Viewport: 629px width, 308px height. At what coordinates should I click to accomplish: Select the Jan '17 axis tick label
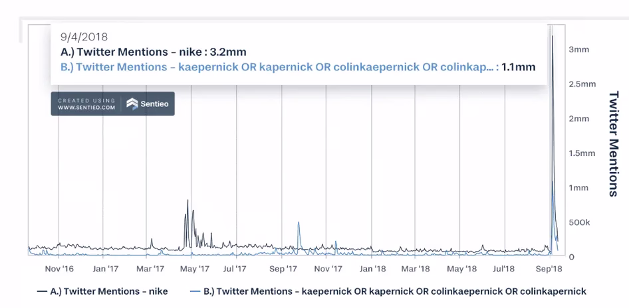coord(104,269)
